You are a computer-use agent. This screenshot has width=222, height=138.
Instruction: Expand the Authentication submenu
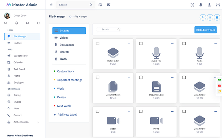click(38, 122)
